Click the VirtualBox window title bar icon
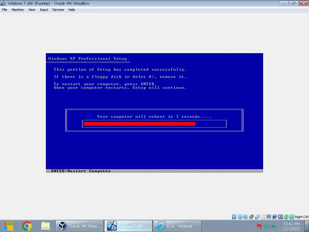Screen dimensions: 309x232 [3, 3]
